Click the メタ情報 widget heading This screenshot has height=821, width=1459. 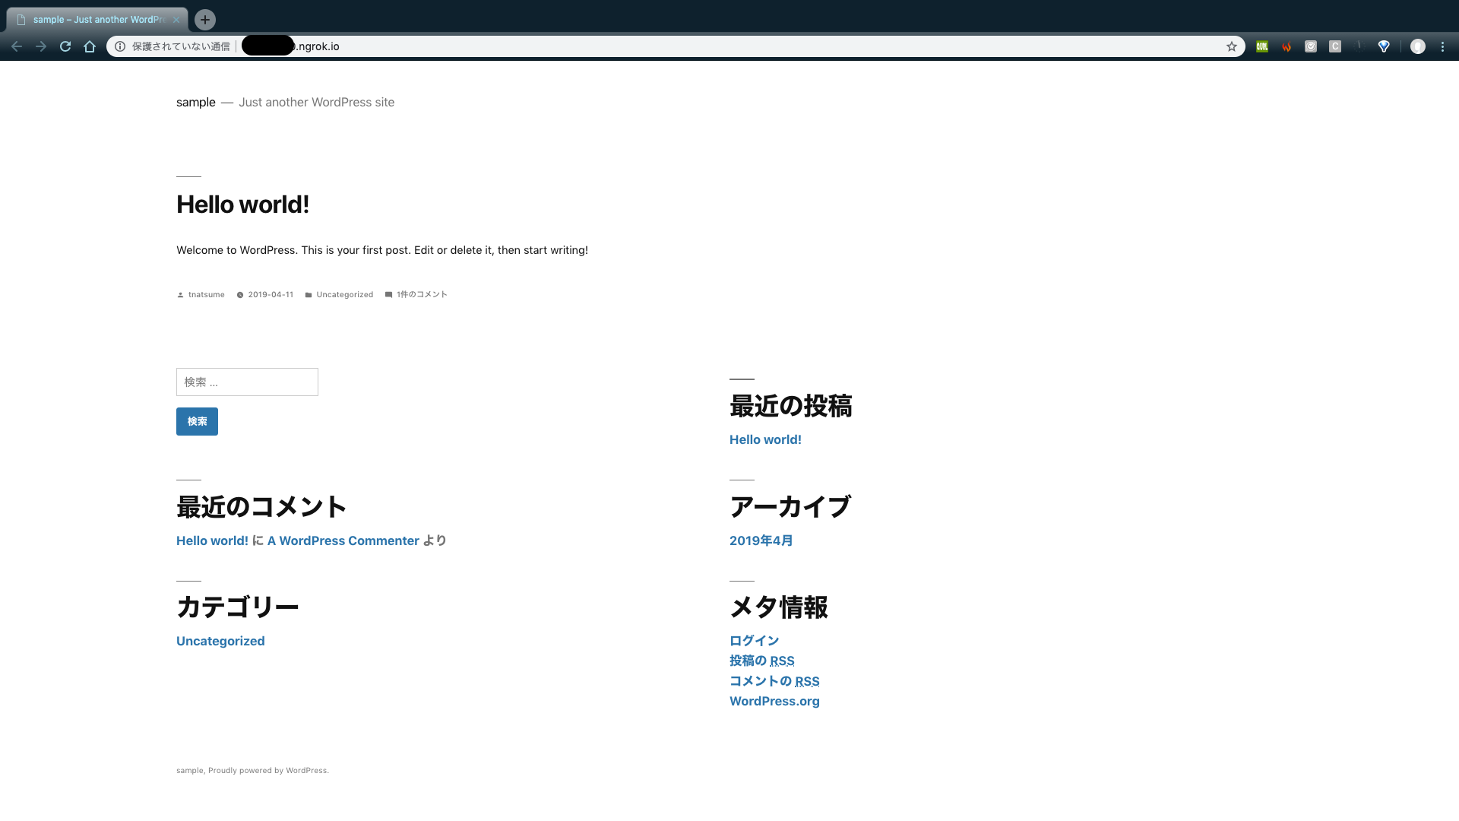pos(779,607)
